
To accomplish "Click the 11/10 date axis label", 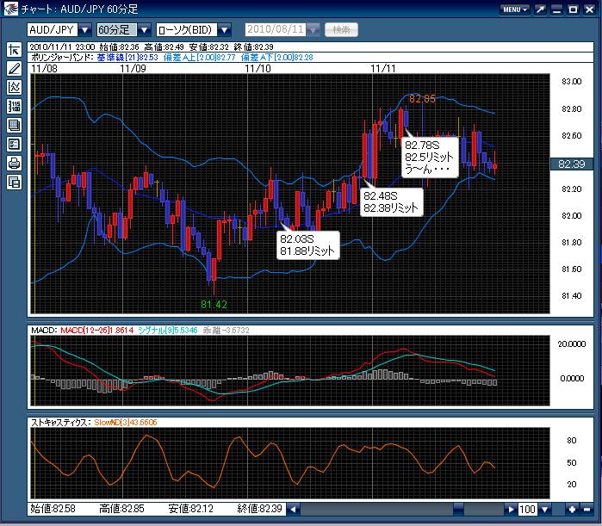I will coord(258,69).
